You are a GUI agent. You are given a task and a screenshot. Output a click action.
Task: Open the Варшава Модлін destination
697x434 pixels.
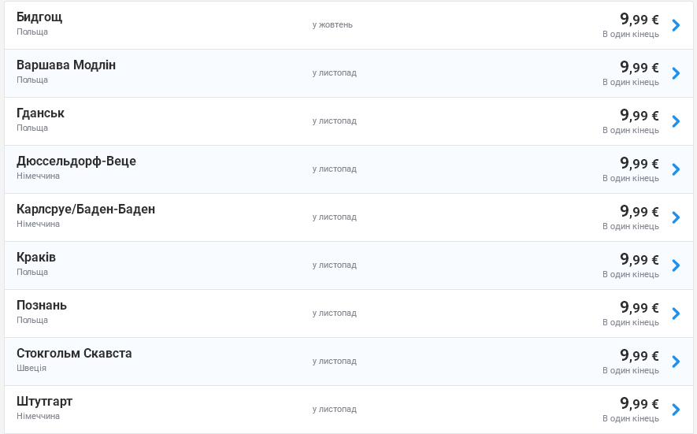coord(66,65)
